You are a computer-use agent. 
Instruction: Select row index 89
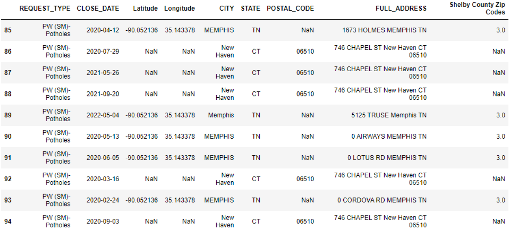[x=8, y=115]
